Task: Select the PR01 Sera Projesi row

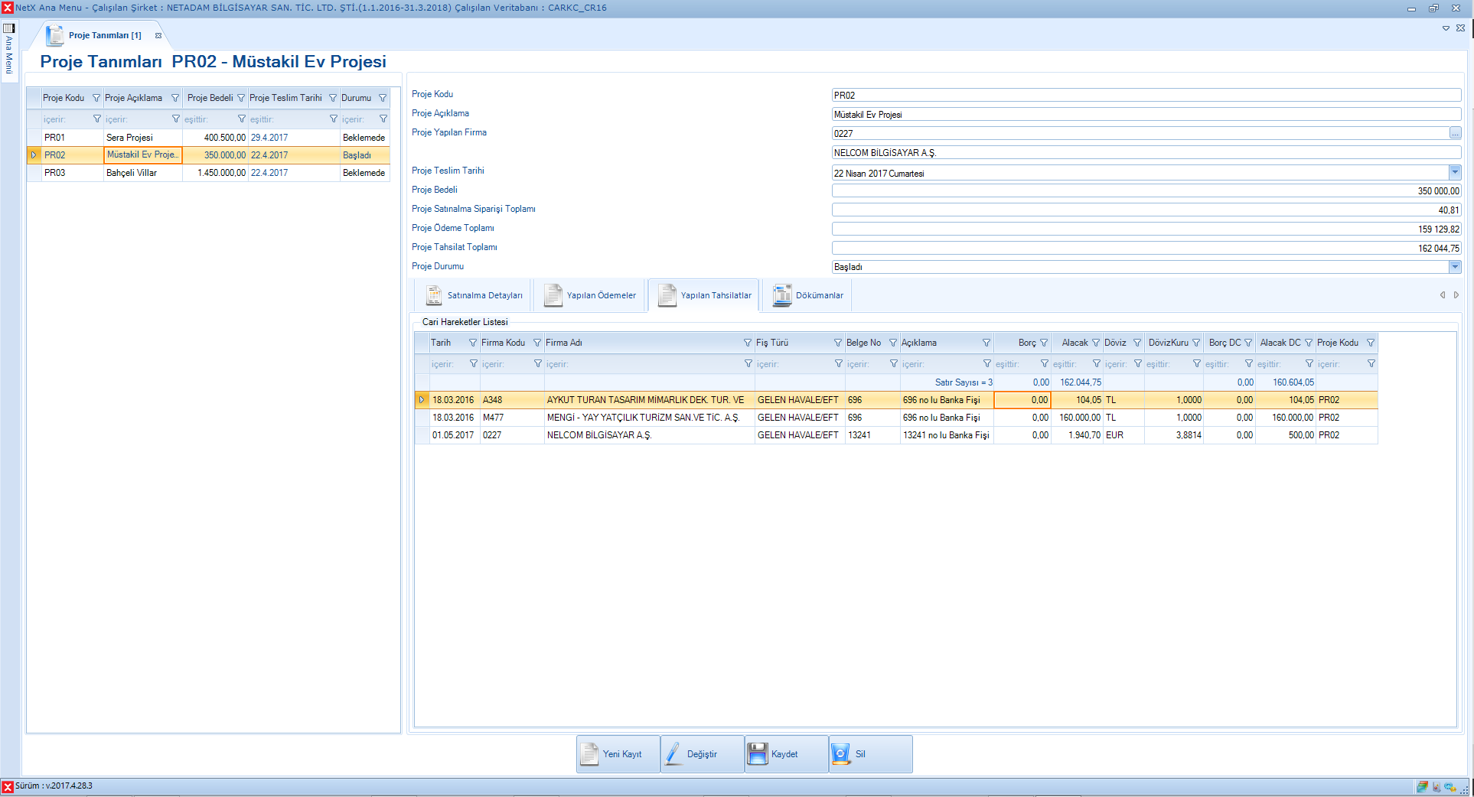Action: point(130,138)
